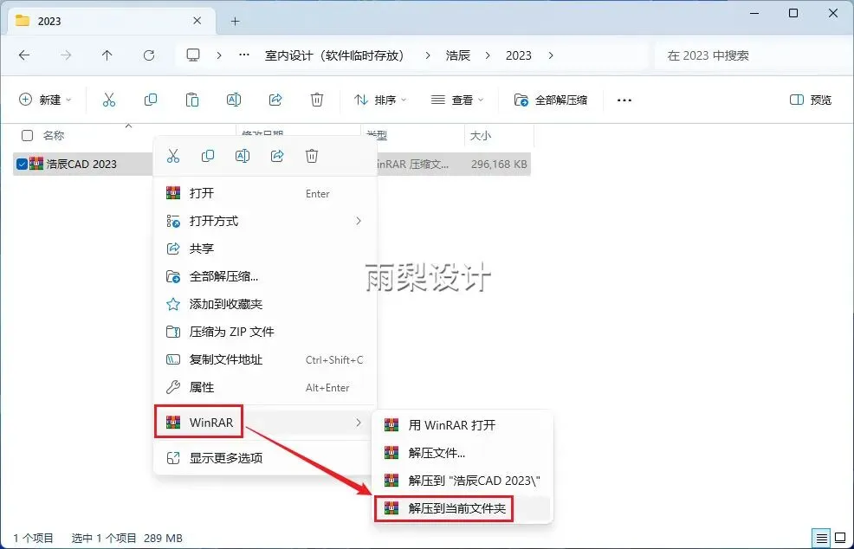
Task: Click the chevron after the This PC icon
Action: coord(219,55)
